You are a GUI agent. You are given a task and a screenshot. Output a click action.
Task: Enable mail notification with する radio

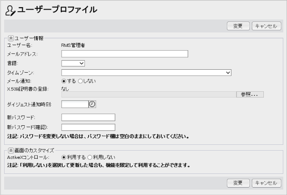(x=64, y=81)
